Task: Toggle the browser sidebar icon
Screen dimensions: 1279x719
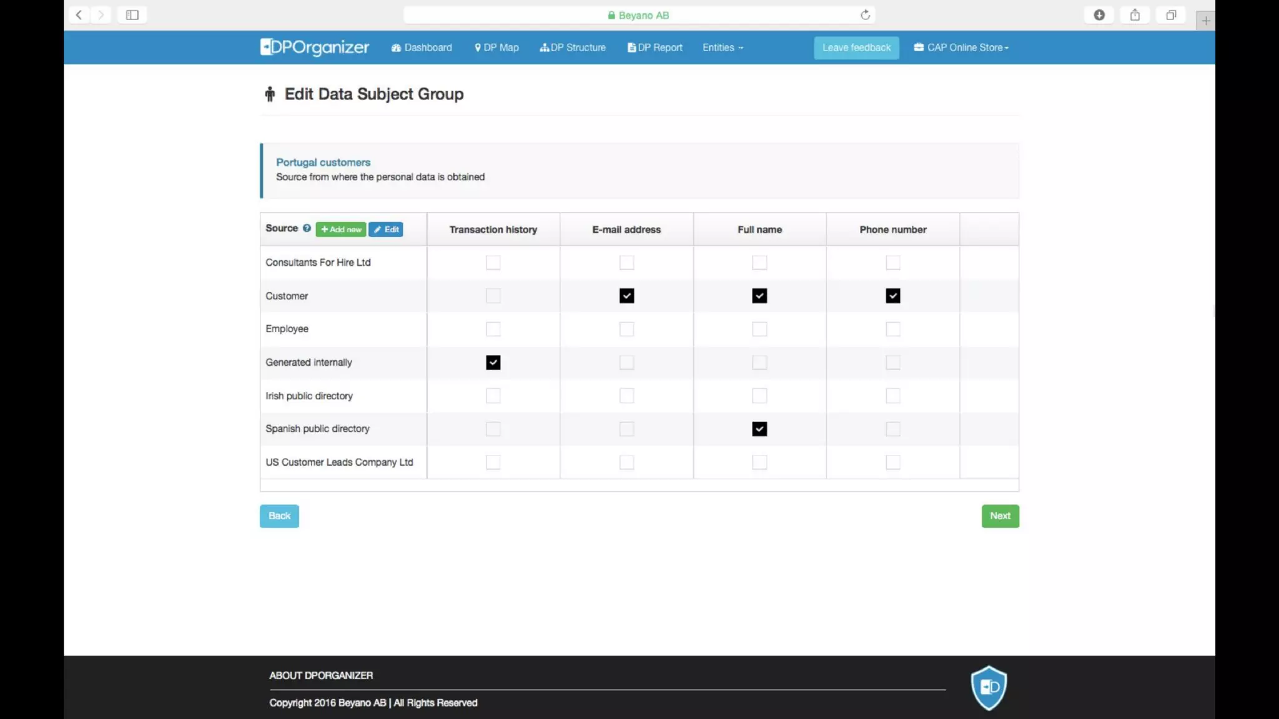Action: coord(132,15)
